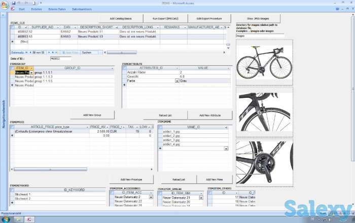Screen dimensions: 355x223
Task: Go to next record in ITEMS_SUB navigator
Action: pyautogui.click(x=49, y=53)
